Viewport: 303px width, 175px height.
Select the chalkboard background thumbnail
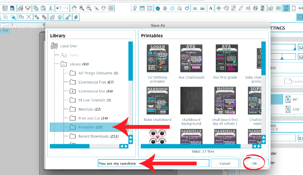click(x=191, y=100)
